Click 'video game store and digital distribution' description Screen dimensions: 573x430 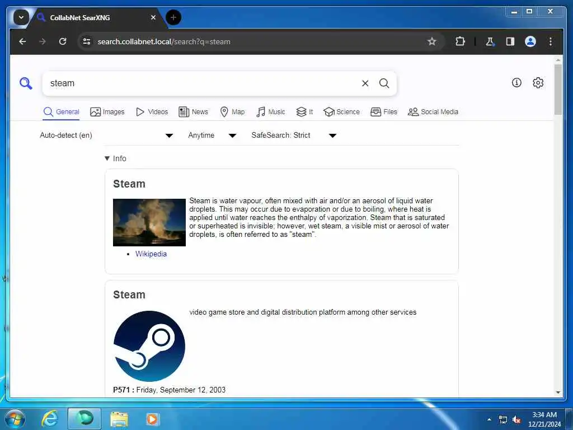pos(303,312)
